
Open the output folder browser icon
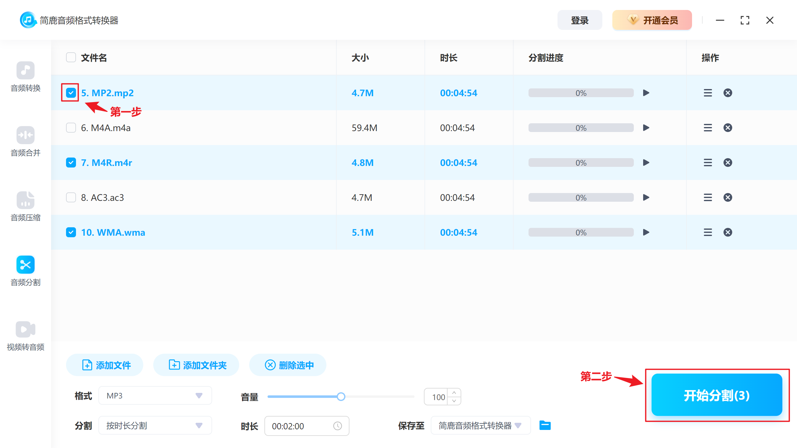pyautogui.click(x=545, y=425)
